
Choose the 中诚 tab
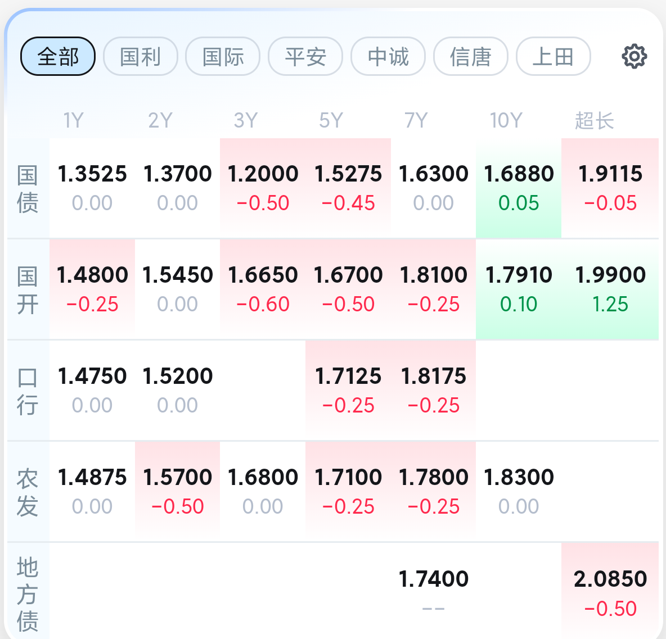pos(388,56)
